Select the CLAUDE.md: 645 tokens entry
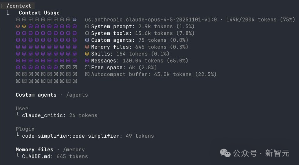299x165 pixels. (55, 156)
